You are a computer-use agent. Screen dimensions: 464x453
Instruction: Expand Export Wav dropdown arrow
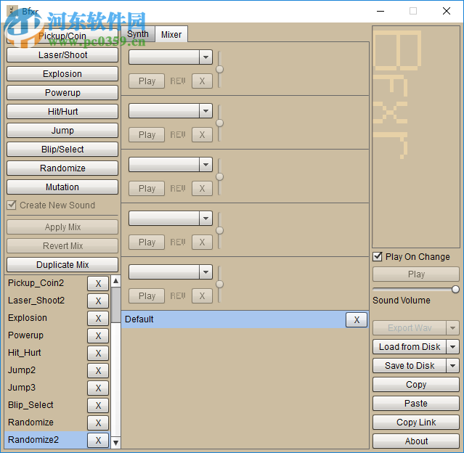click(x=453, y=328)
